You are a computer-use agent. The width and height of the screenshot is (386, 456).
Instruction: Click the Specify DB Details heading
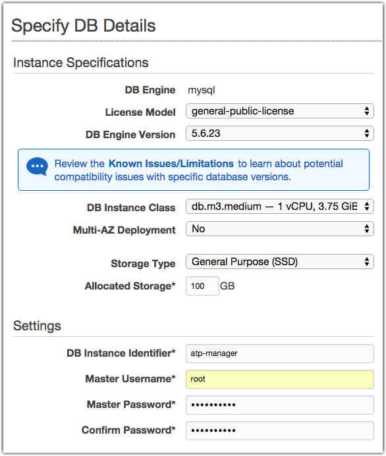click(84, 26)
